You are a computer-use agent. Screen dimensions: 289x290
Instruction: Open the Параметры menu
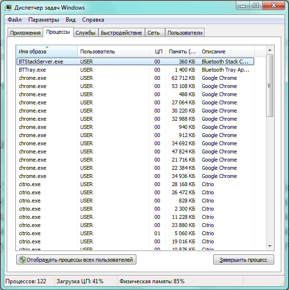pos(44,20)
